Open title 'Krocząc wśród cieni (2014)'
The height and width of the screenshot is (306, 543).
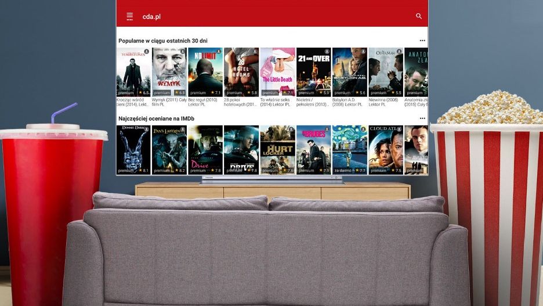pyautogui.click(x=133, y=102)
